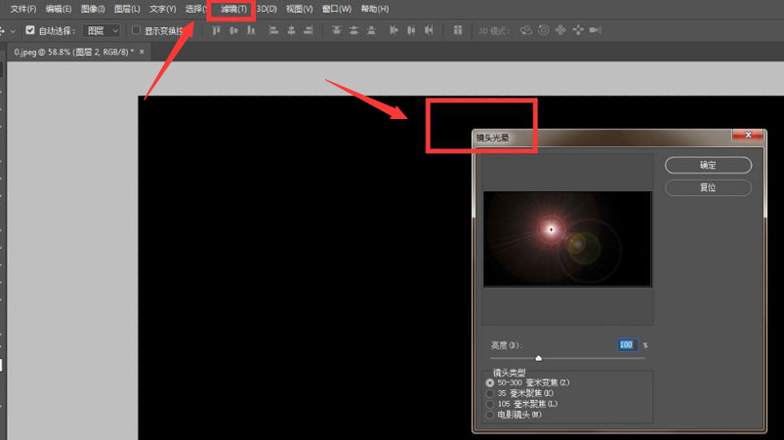784x440 pixels.
Task: Toggle the 自动选择 checkbox
Action: (x=29, y=31)
